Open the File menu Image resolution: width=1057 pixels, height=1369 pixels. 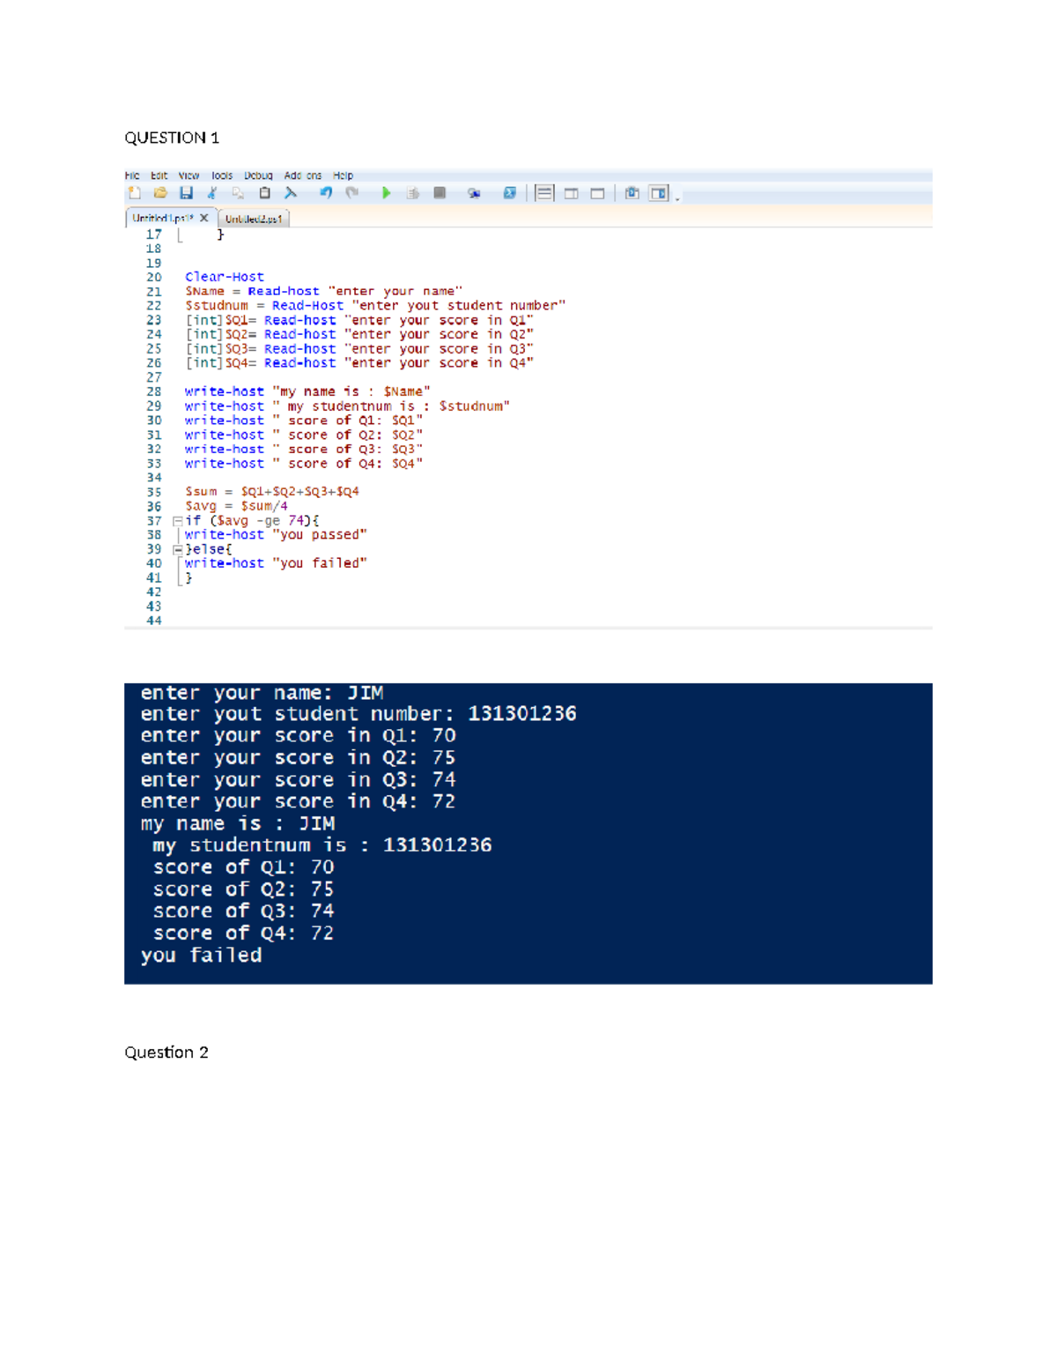[x=132, y=175]
